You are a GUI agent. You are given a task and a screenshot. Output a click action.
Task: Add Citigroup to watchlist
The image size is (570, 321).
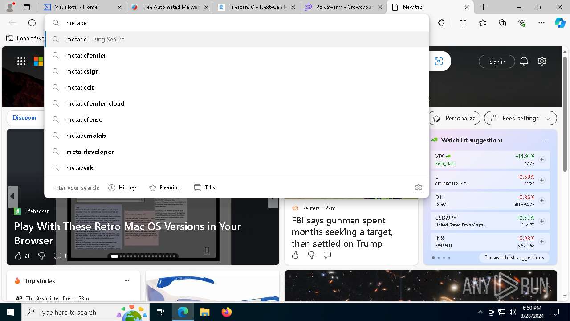pyautogui.click(x=542, y=180)
